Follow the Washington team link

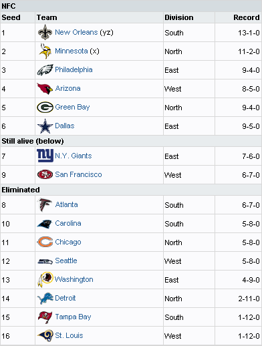[x=74, y=279]
